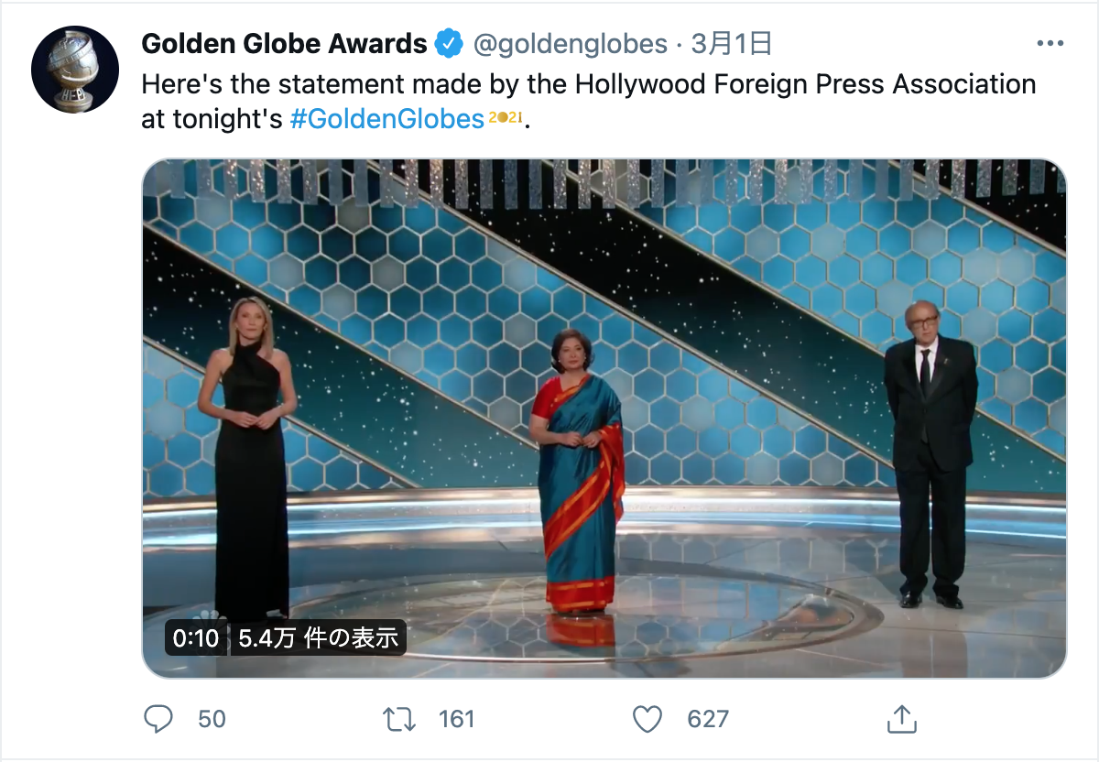Like the tweet with the heart icon
Viewport: 1099px width, 762px height.
pos(647,719)
